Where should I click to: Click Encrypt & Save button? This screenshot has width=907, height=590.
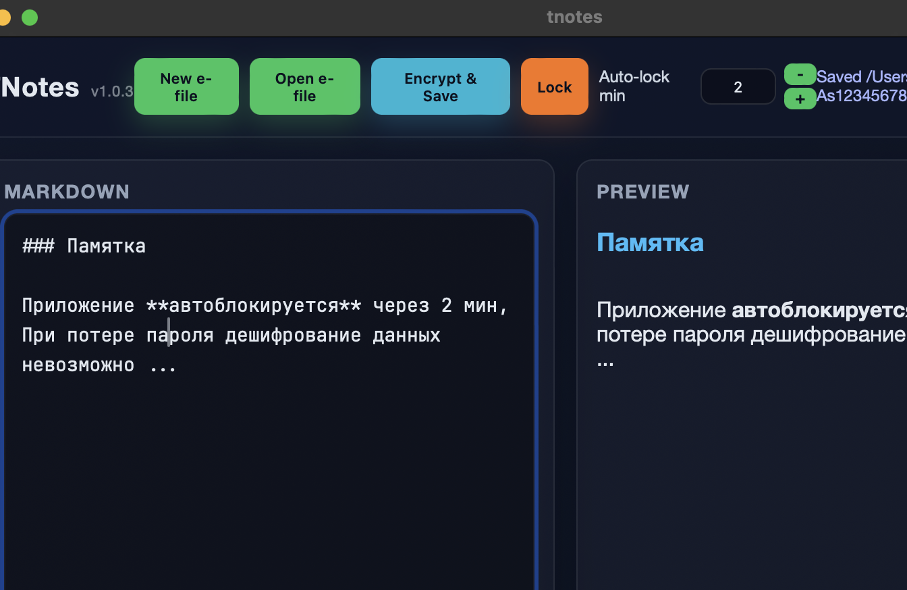(x=440, y=86)
